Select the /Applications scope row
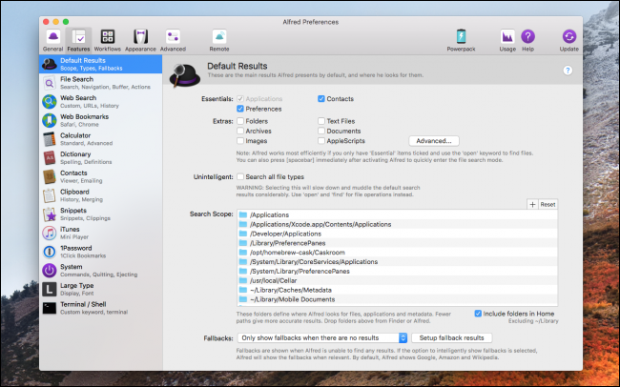This screenshot has width=620, height=387. pos(397,214)
